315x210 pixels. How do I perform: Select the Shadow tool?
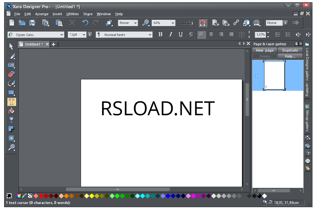point(11,129)
